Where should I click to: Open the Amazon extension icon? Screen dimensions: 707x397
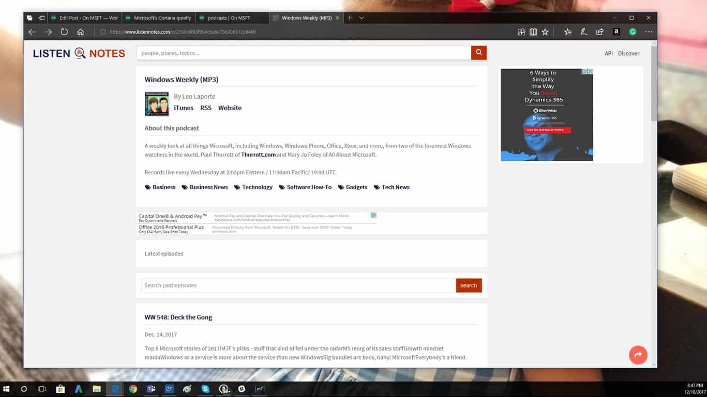pyautogui.click(x=616, y=32)
